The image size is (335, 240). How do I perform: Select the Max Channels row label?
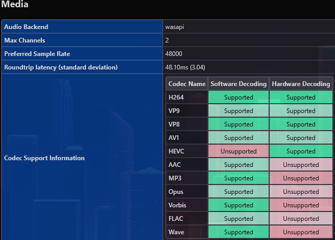tap(24, 40)
